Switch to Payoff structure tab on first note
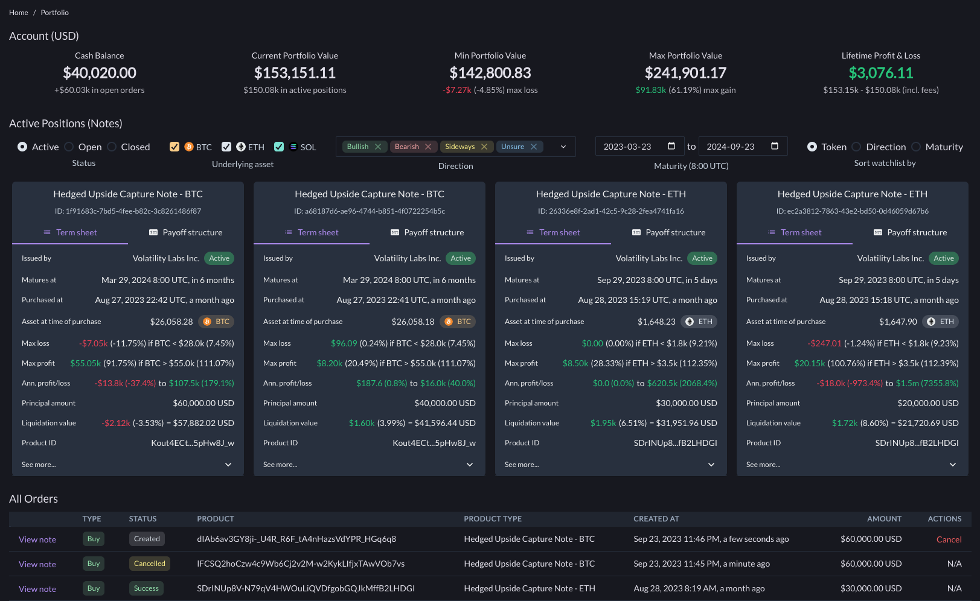The width and height of the screenshot is (980, 601). click(x=186, y=232)
